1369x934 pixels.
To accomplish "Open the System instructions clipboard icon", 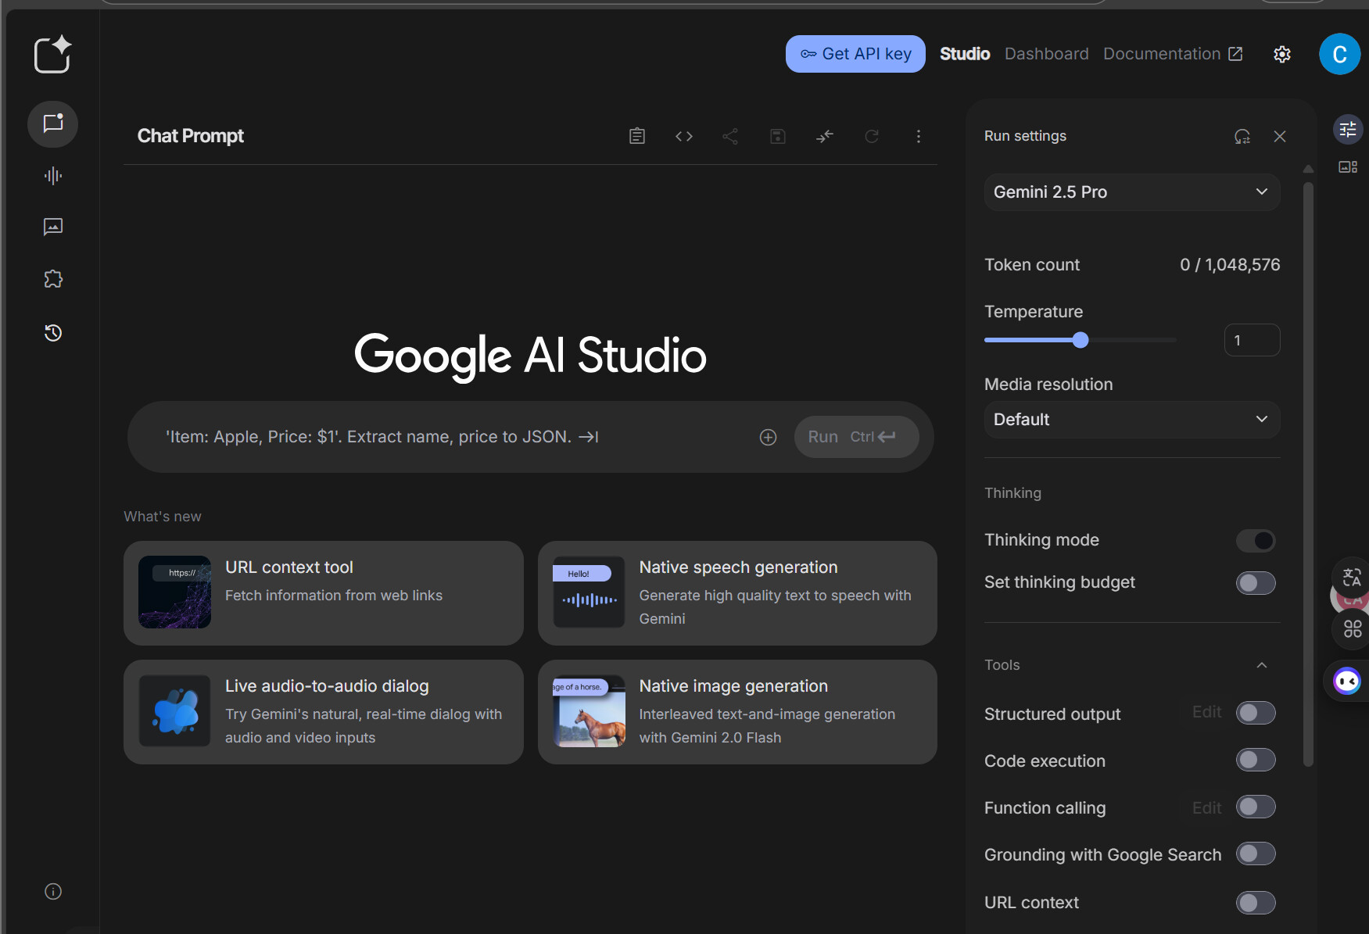I will tap(637, 137).
